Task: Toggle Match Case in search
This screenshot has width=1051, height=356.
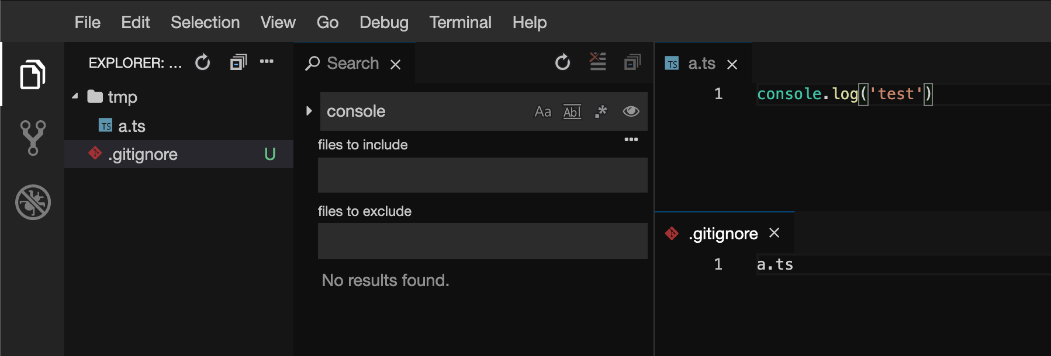Action: click(542, 111)
